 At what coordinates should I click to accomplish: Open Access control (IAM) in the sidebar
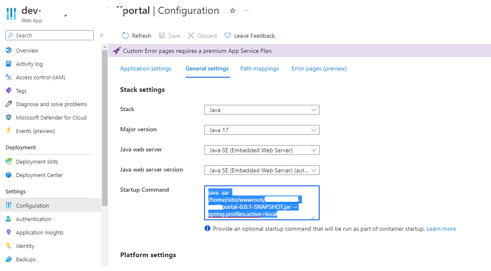click(40, 77)
